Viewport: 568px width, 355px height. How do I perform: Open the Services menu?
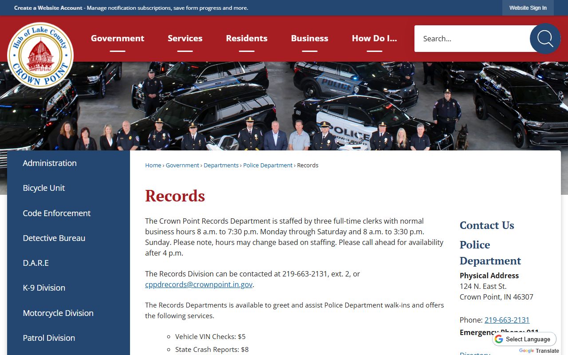(185, 39)
